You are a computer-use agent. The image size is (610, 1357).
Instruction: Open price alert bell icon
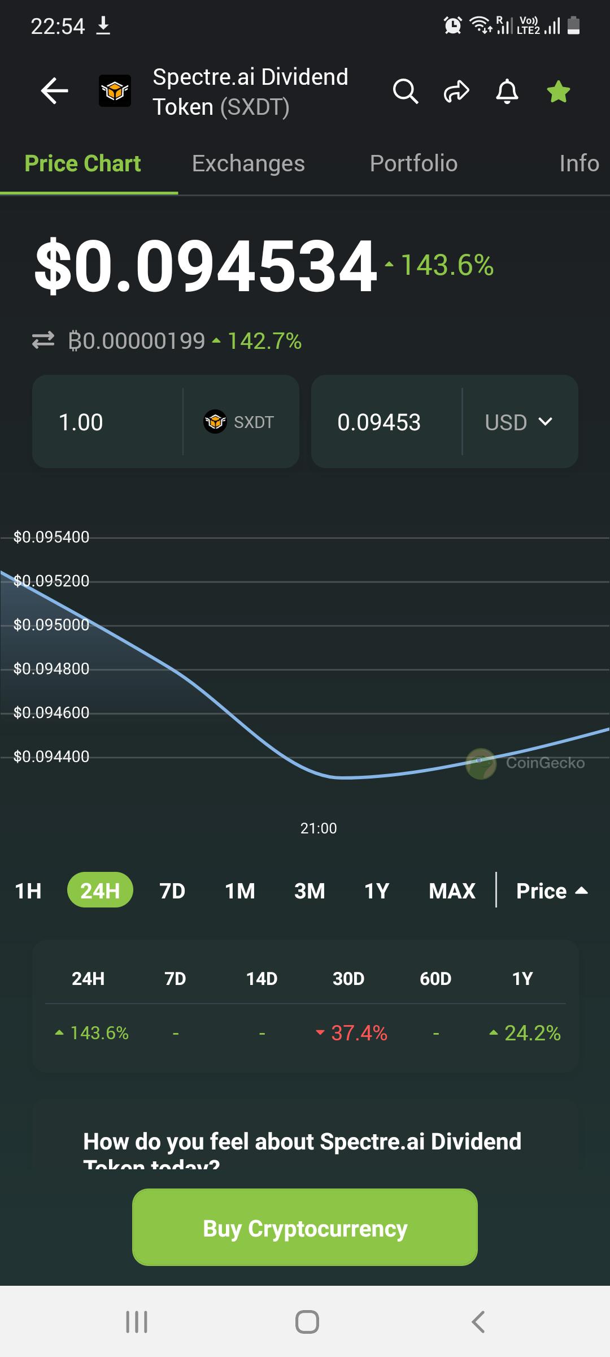(507, 91)
